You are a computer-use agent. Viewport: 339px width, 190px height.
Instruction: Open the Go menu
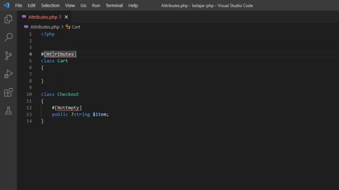(x=84, y=5)
